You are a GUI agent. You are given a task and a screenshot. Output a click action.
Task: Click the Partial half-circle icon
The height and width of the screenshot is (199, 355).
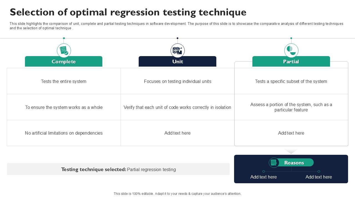[x=291, y=51]
